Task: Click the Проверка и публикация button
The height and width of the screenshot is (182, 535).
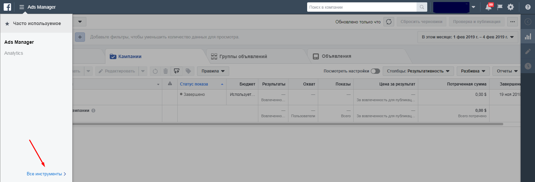Action: 477,22
